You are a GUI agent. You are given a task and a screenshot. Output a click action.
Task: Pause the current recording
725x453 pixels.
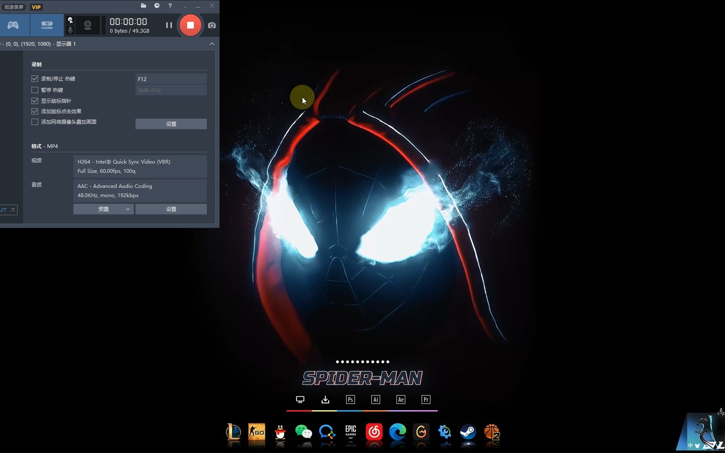coord(169,25)
